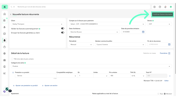Click the Paramètres hamburger lines icon
This screenshot has width=176, height=99.
click(x=169, y=53)
